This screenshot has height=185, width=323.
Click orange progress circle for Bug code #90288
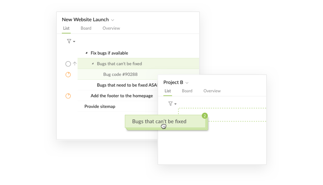click(68, 75)
